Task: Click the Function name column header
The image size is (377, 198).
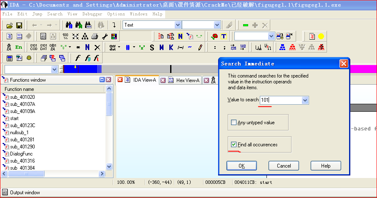Action: (x=53, y=89)
